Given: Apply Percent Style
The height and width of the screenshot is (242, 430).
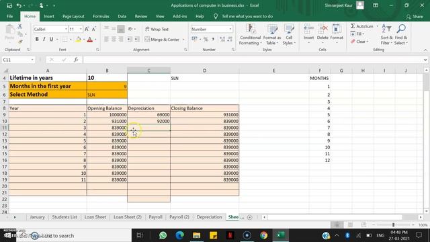Looking at the screenshot, I should (x=206, y=40).
